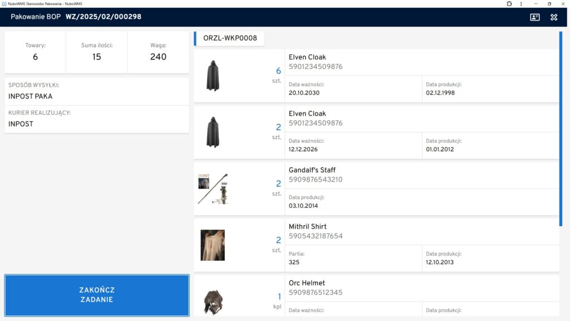Open the three-dot menu in title bar
The image size is (570, 321).
tap(521, 3)
